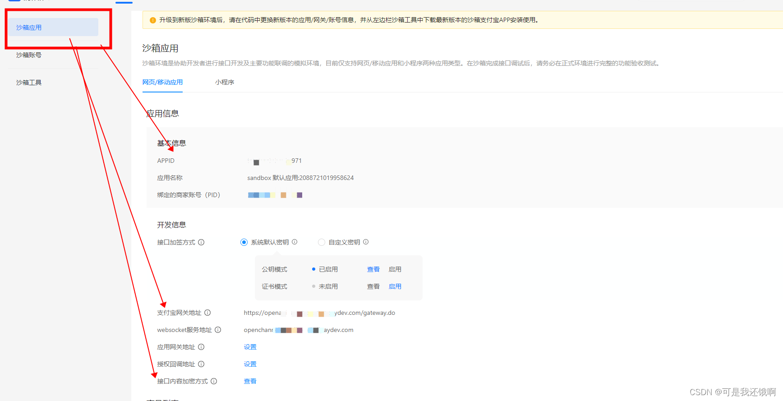The width and height of the screenshot is (783, 401).
Task: Click 启用 for 证书模式
Action: click(x=395, y=286)
